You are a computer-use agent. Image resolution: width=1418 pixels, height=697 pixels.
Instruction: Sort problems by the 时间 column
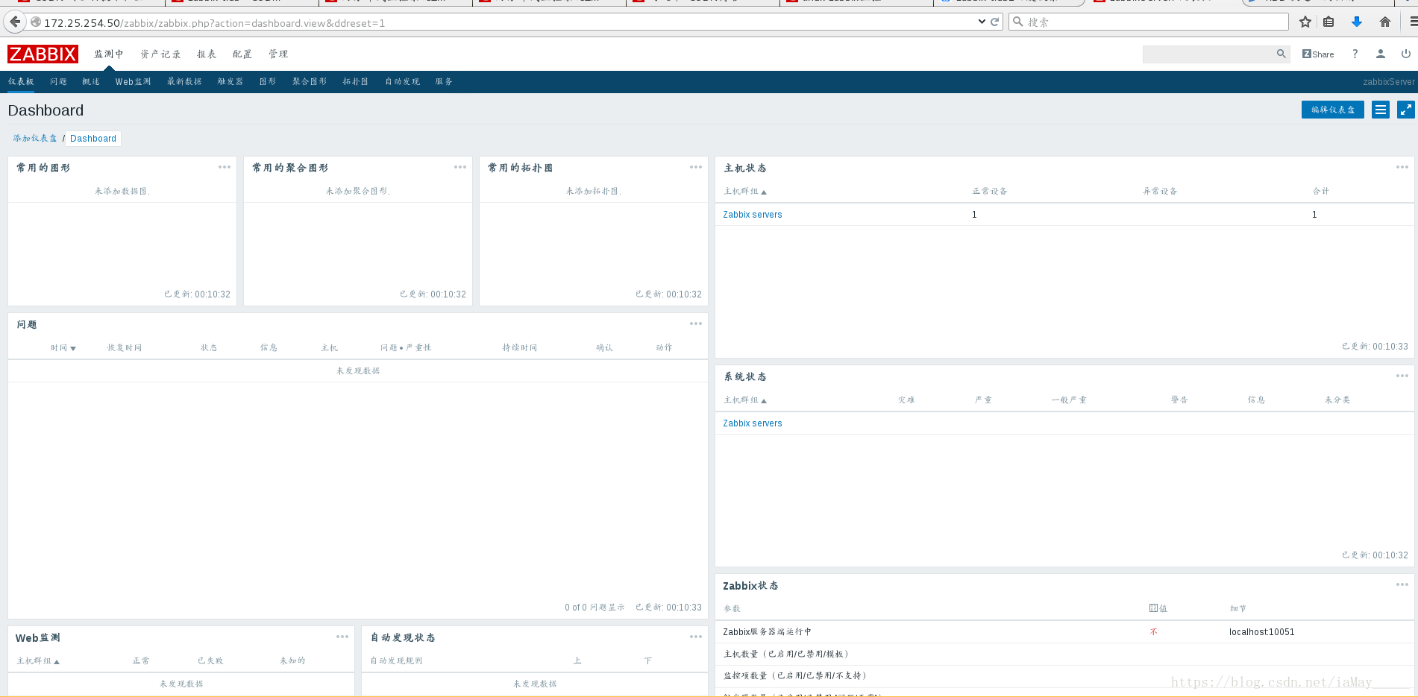(63, 348)
